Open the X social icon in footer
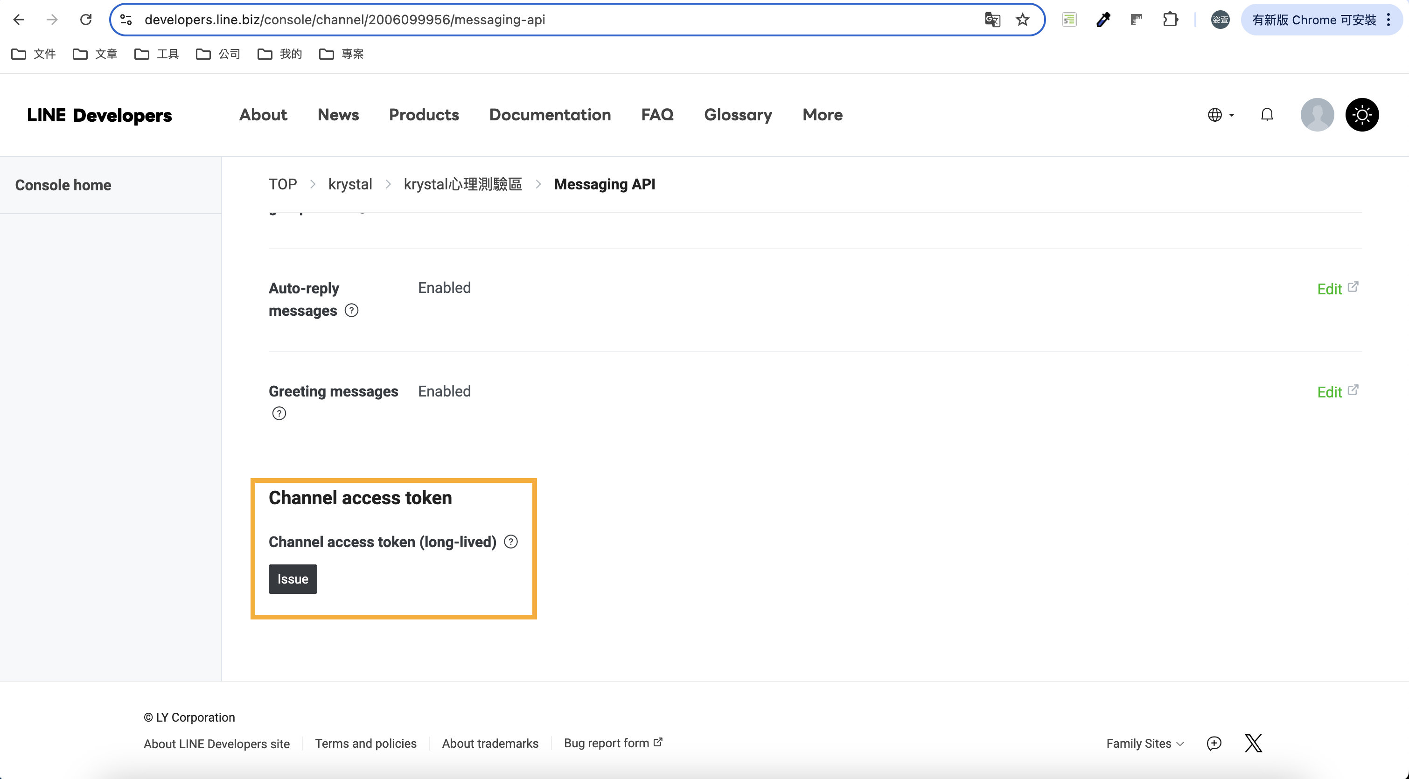The width and height of the screenshot is (1409, 779). pos(1253,744)
